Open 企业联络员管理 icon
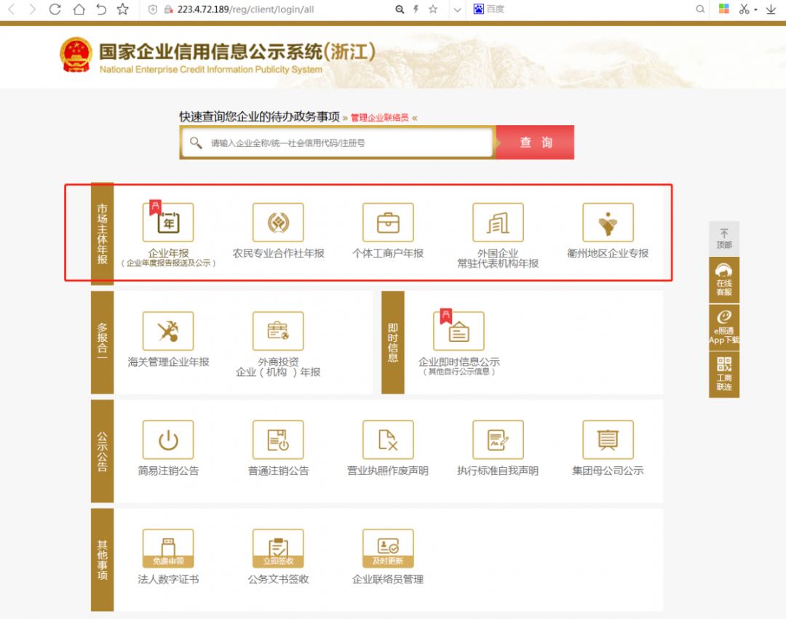Viewport: 786px width, 619px height. point(388,548)
